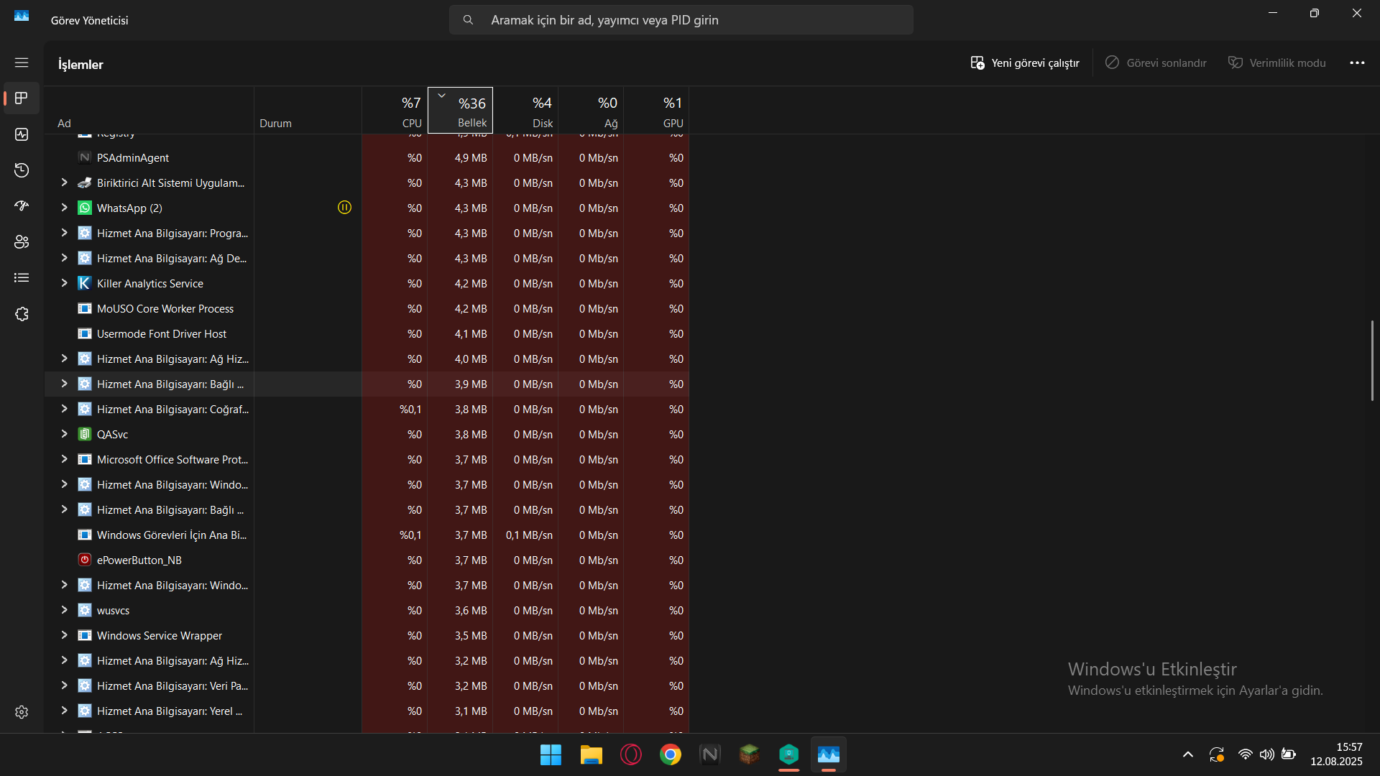The image size is (1380, 776).
Task: Sort processes by Bellek column
Action: tap(460, 111)
